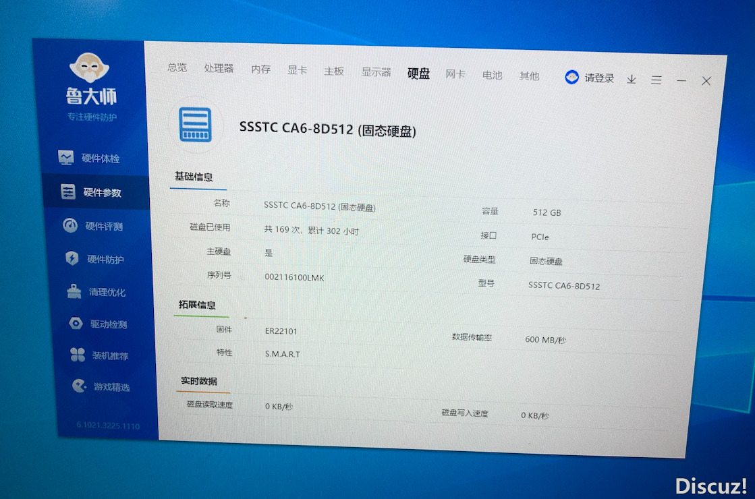
Task: Click the S.M.A.R.T feature value
Action: point(283,354)
